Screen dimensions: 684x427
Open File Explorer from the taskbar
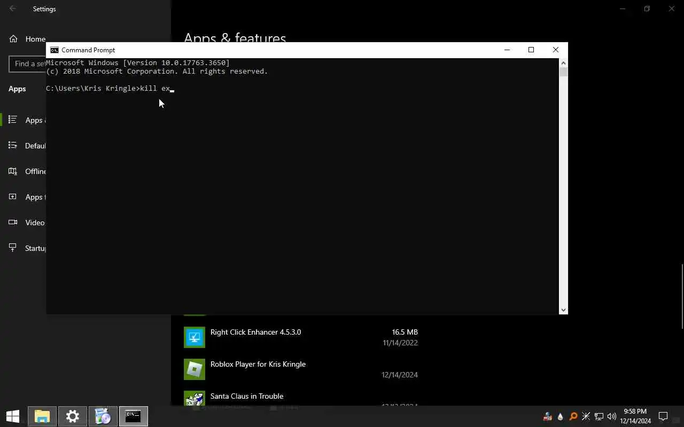coord(42,416)
